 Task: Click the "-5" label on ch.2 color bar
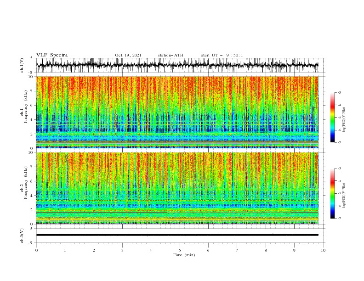pyautogui.click(x=339, y=193)
